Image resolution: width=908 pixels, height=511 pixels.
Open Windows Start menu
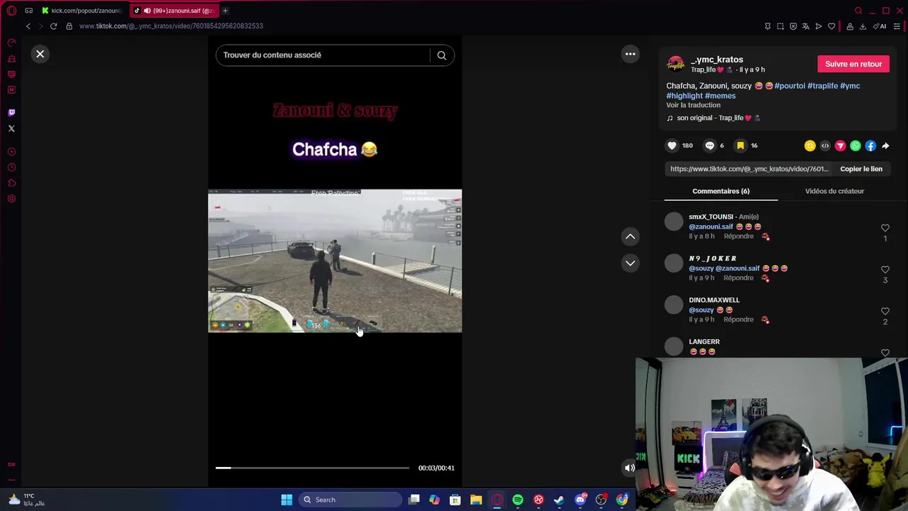pos(287,500)
